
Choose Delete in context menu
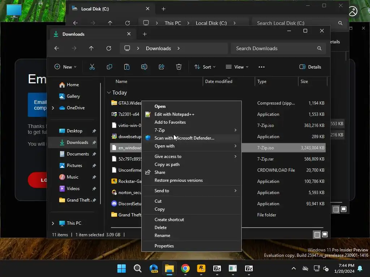[192, 228]
